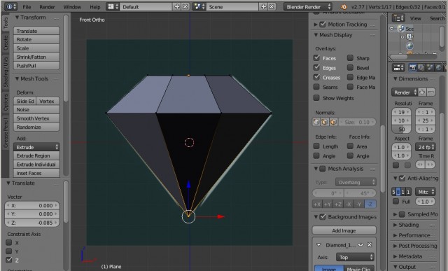Click the Blender logo icon in header
Image resolution: width=448 pixels, height=271 pixels.
click(x=344, y=7)
